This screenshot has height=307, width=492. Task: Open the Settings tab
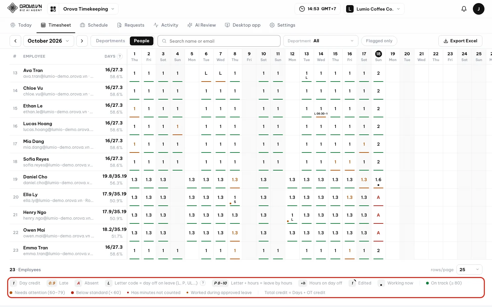[x=282, y=25]
